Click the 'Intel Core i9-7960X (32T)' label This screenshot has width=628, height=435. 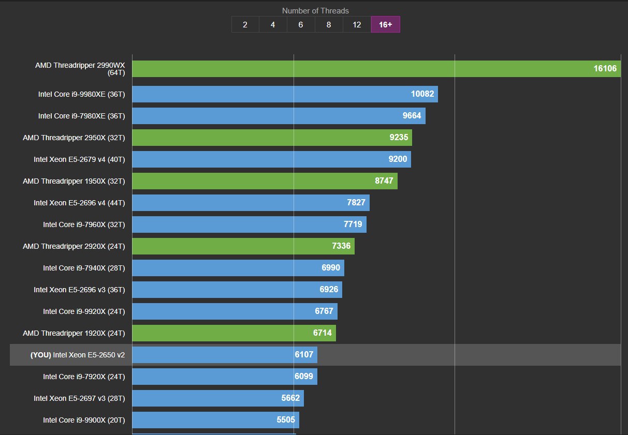84,224
